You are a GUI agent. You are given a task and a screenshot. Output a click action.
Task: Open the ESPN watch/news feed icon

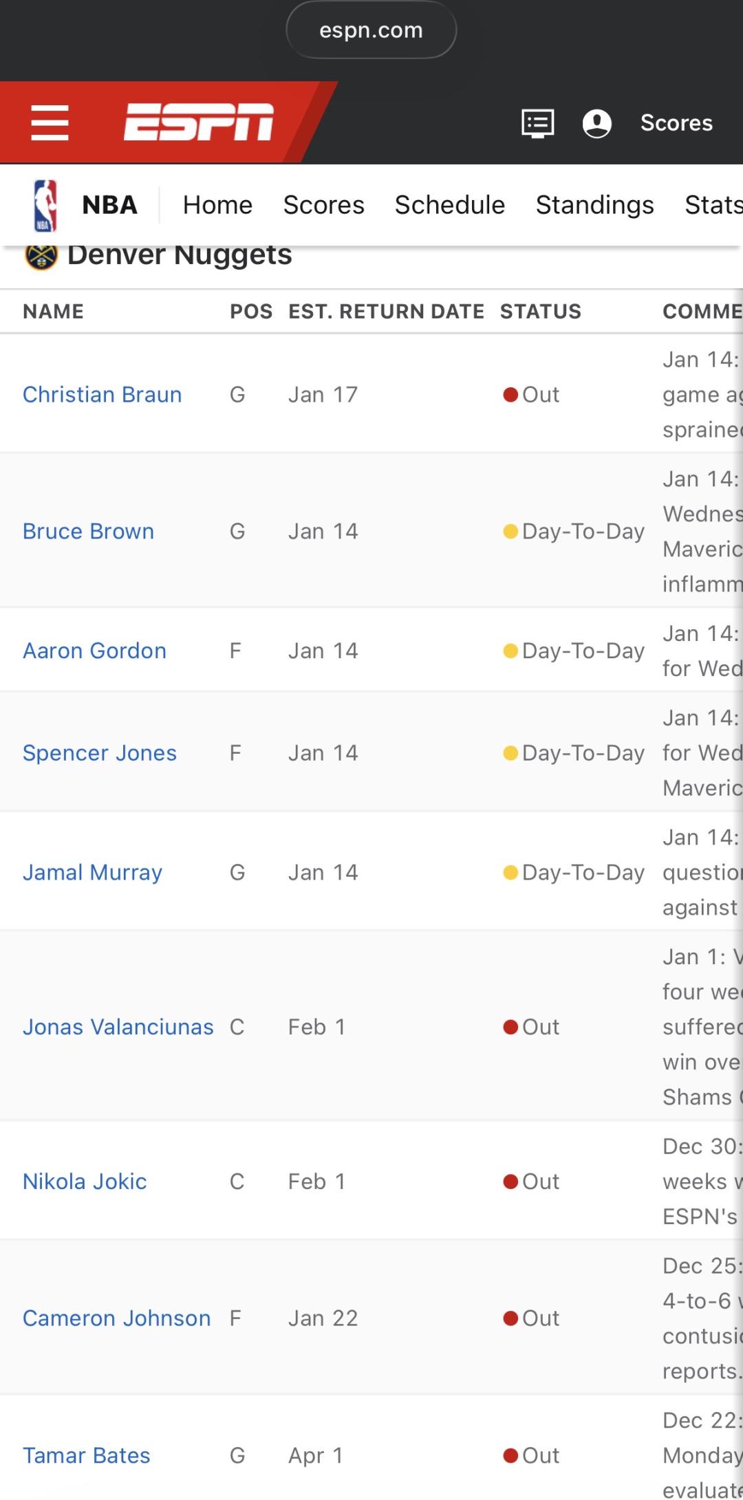click(537, 123)
